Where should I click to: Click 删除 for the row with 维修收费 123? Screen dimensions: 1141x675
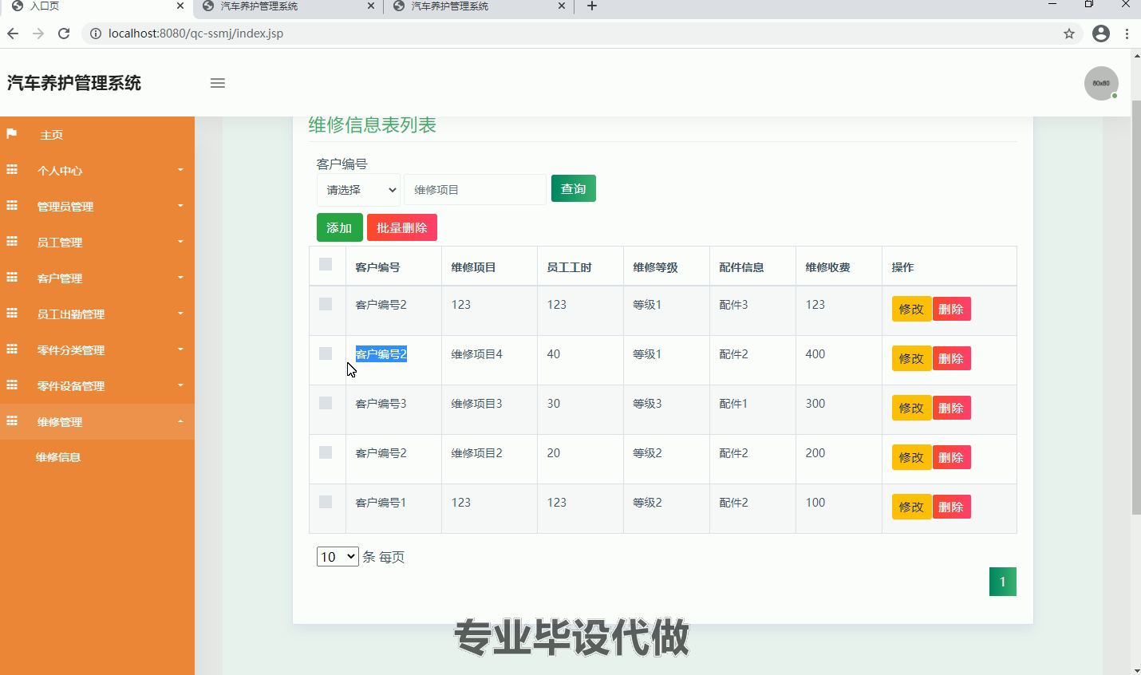click(x=951, y=309)
